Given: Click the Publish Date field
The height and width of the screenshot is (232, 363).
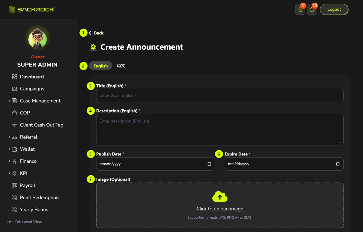Looking at the screenshot, I should coord(155,164).
